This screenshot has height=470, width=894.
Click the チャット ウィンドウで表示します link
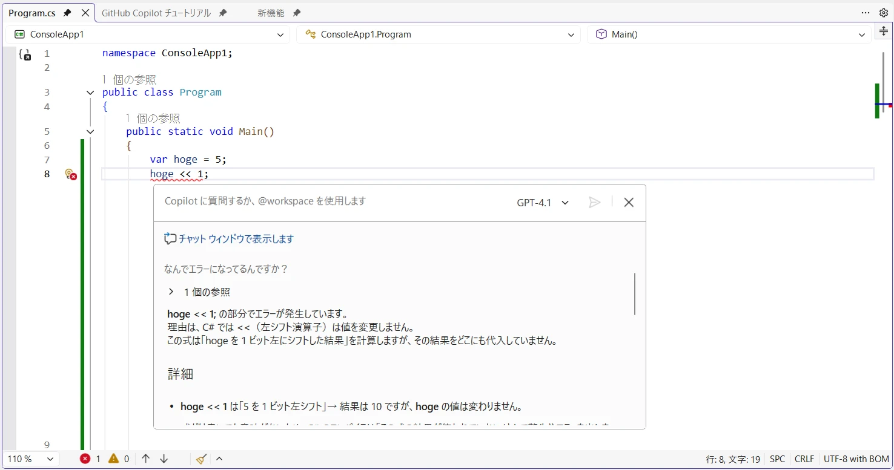tap(236, 239)
